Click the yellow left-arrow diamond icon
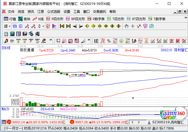Image resolution: width=188 pixels, height=132 pixels. pos(87,26)
